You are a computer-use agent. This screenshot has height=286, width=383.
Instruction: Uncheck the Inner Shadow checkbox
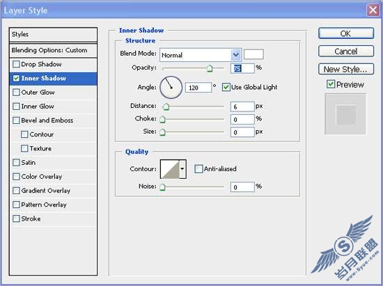(x=16, y=78)
